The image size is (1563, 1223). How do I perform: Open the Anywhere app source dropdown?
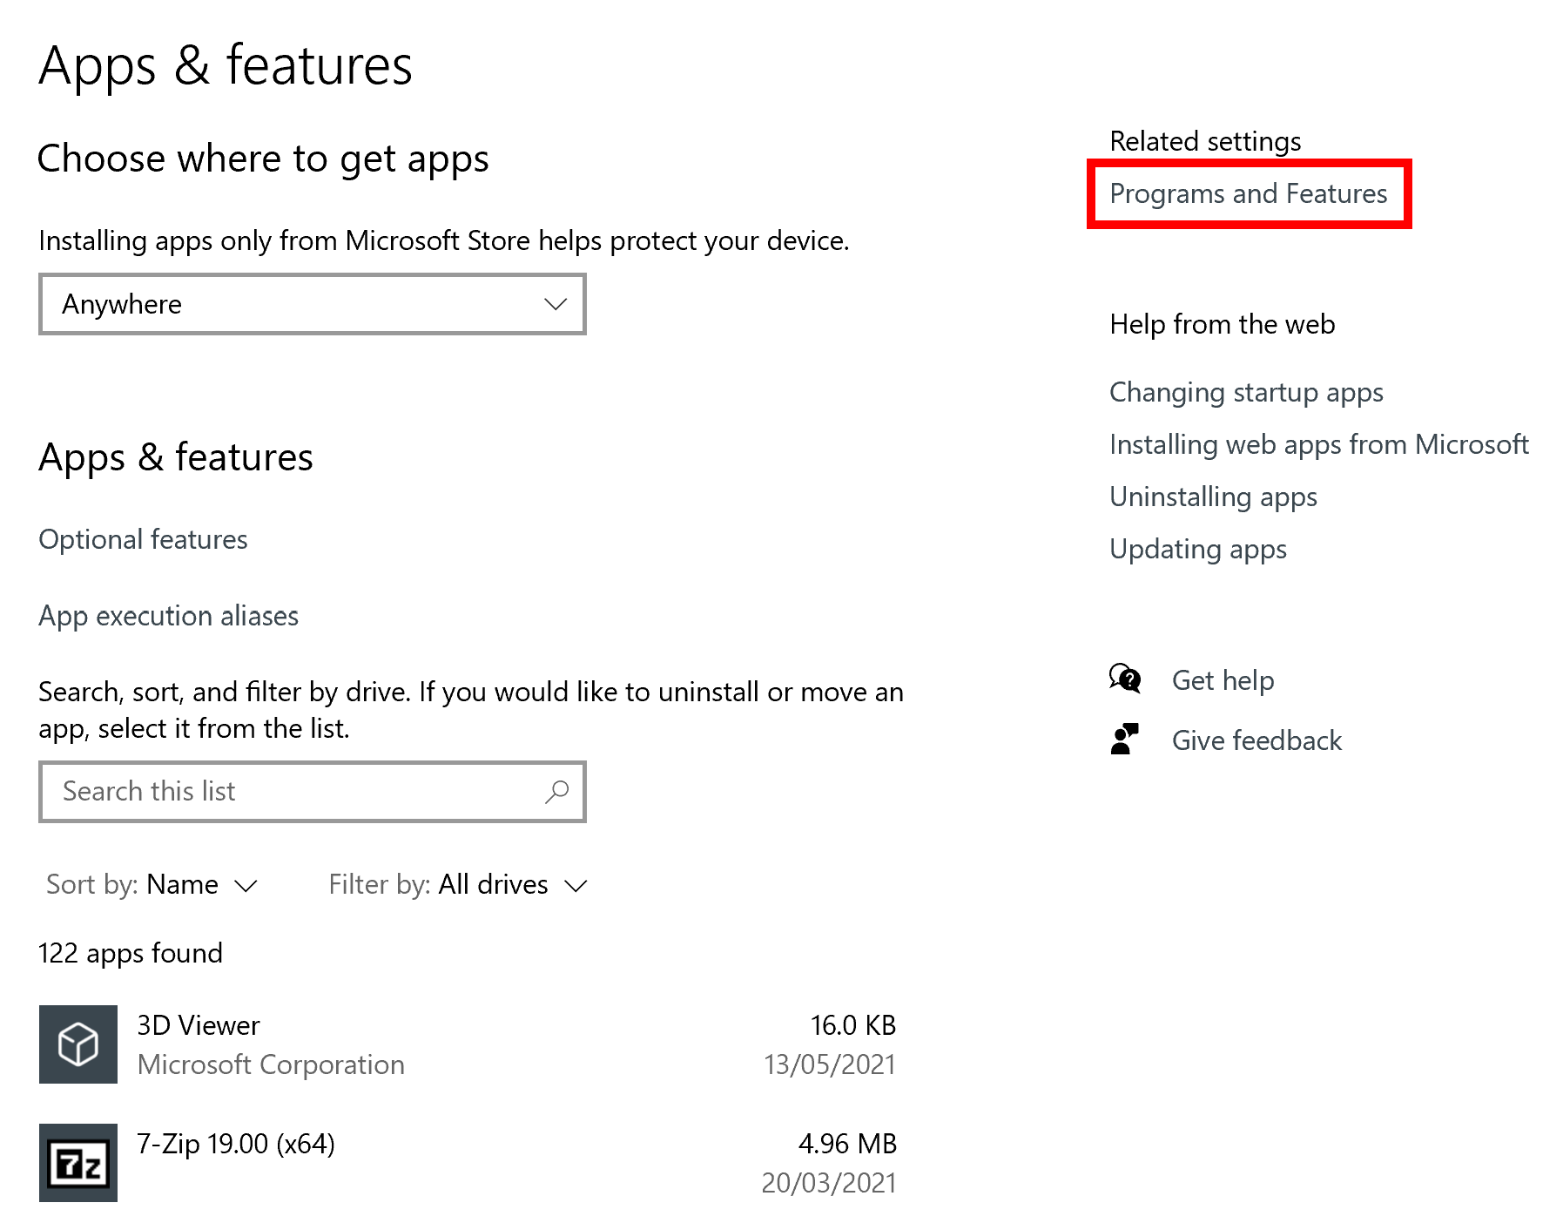pyautogui.click(x=312, y=304)
